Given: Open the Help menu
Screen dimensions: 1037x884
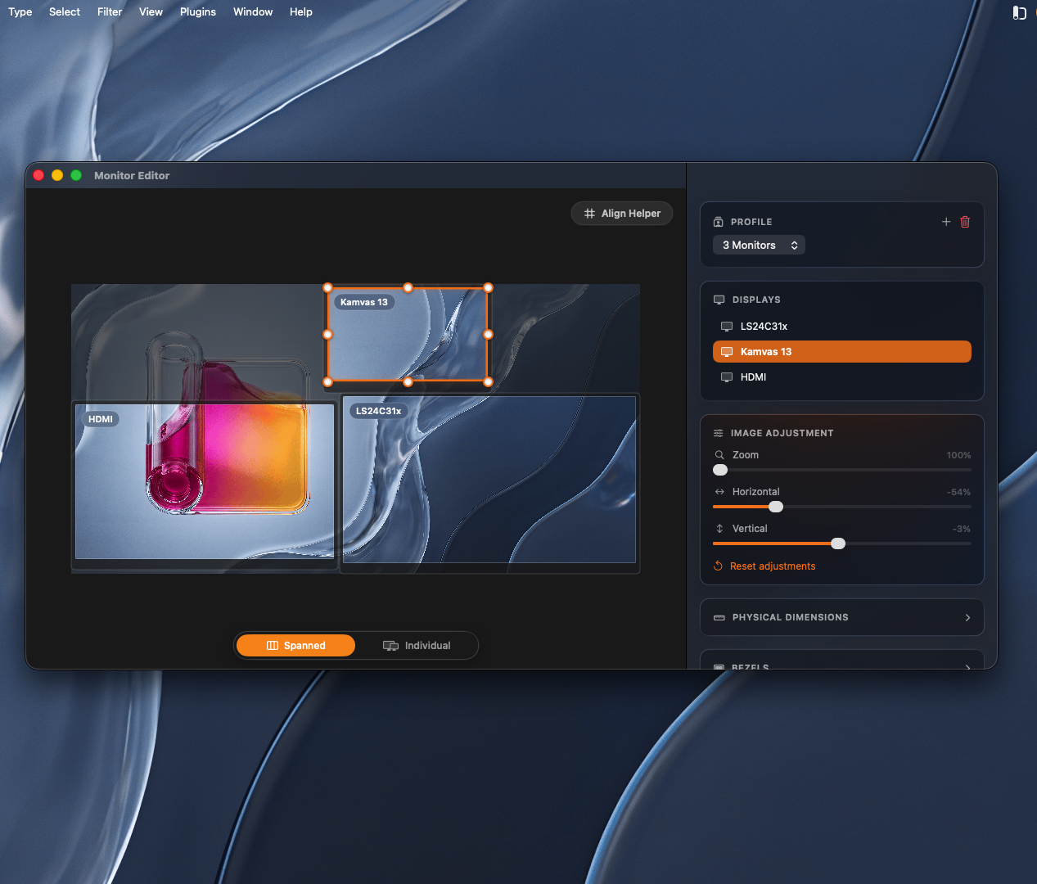Looking at the screenshot, I should 301,12.
